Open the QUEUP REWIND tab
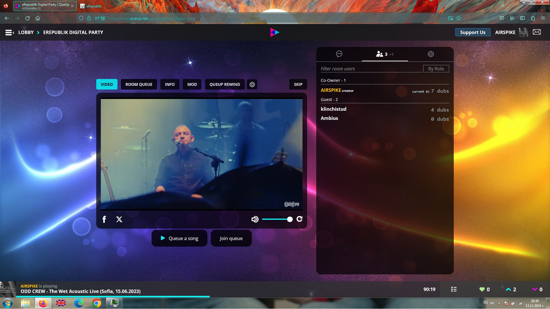This screenshot has width=550, height=309. (225, 85)
